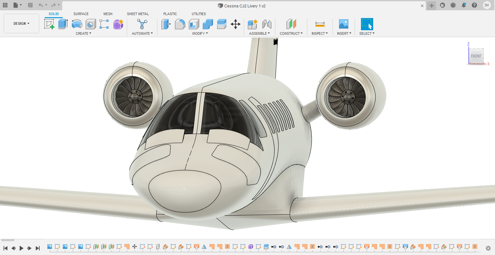The height and width of the screenshot is (255, 495).
Task: Expand the CREATE menu
Action: pos(83,33)
